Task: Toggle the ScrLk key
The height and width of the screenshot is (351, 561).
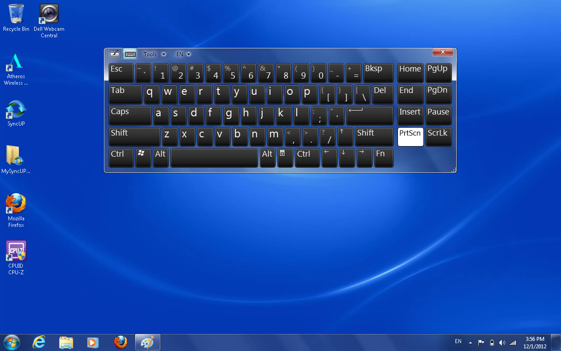Action: pos(438,137)
